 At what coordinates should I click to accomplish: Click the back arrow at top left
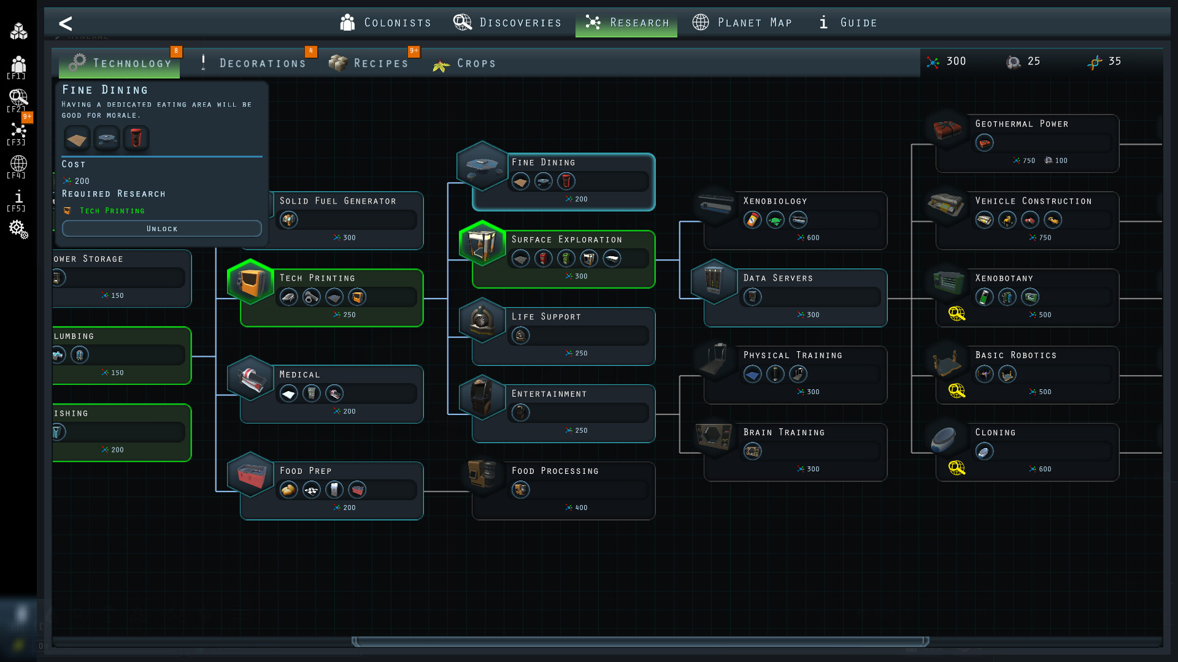pyautogui.click(x=66, y=23)
